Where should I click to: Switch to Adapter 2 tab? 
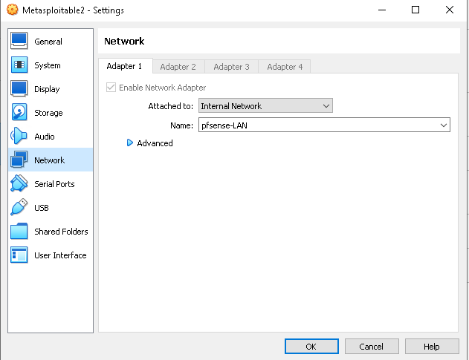coord(178,67)
